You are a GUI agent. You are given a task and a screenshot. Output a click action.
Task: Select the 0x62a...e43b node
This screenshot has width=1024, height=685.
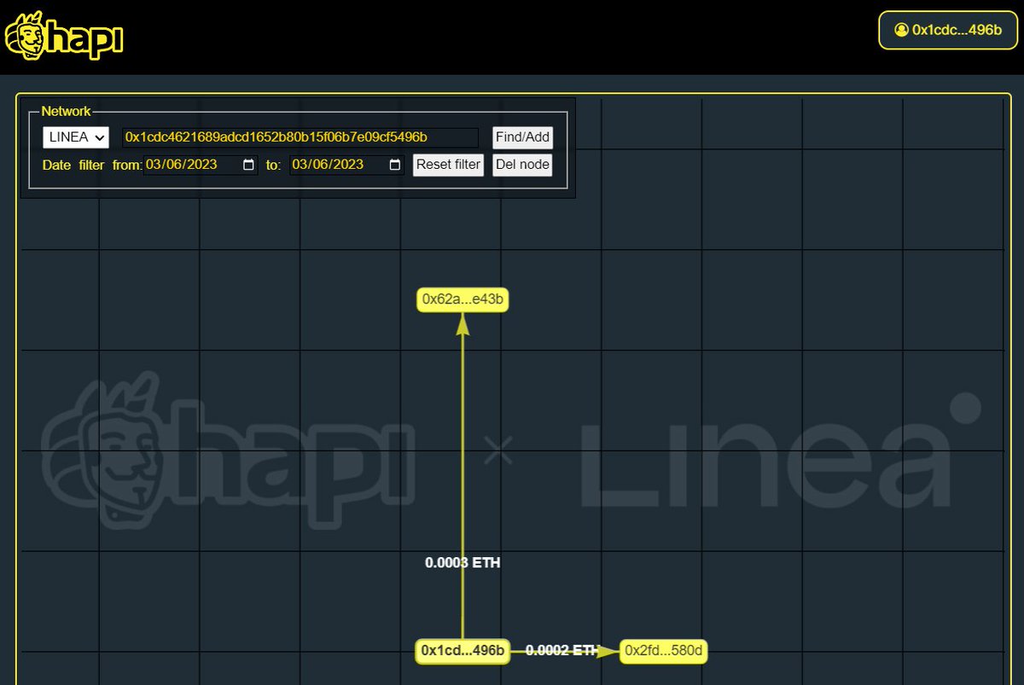(463, 299)
